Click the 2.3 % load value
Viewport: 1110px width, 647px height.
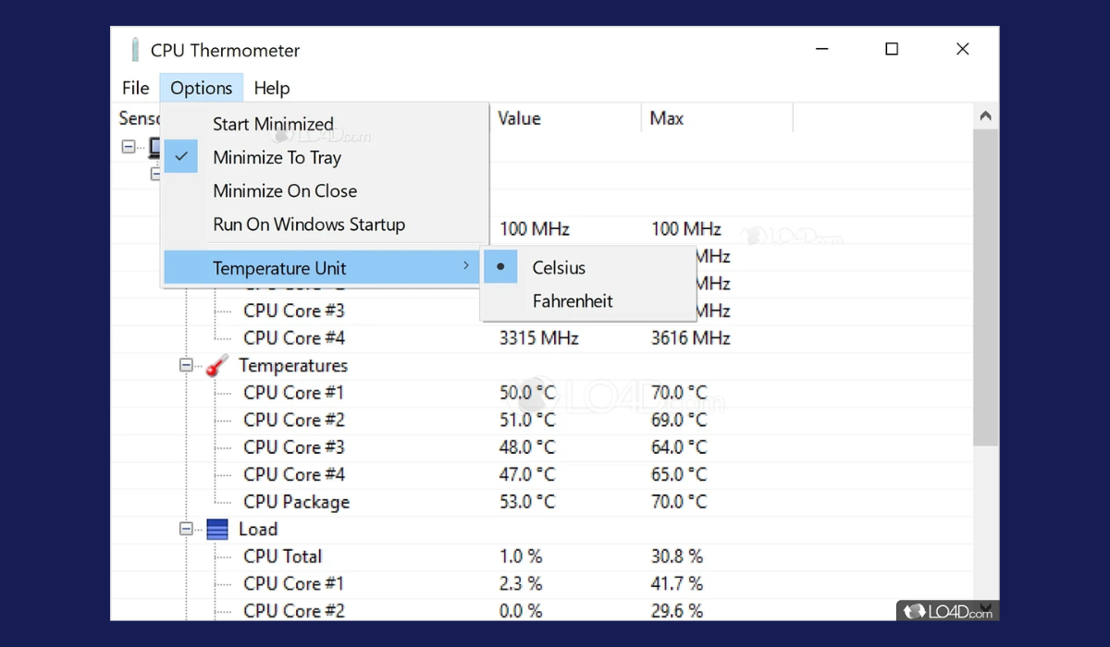[521, 584]
